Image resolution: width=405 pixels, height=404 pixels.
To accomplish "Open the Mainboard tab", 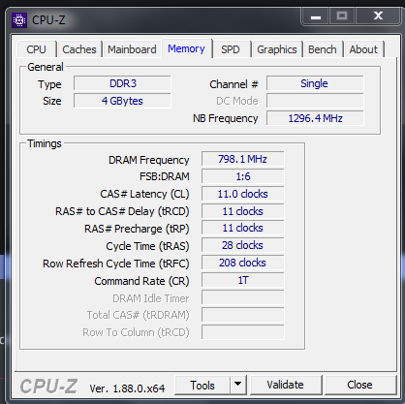I will point(132,49).
